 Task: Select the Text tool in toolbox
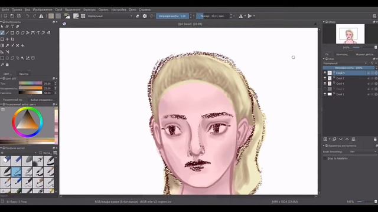pos(12,26)
